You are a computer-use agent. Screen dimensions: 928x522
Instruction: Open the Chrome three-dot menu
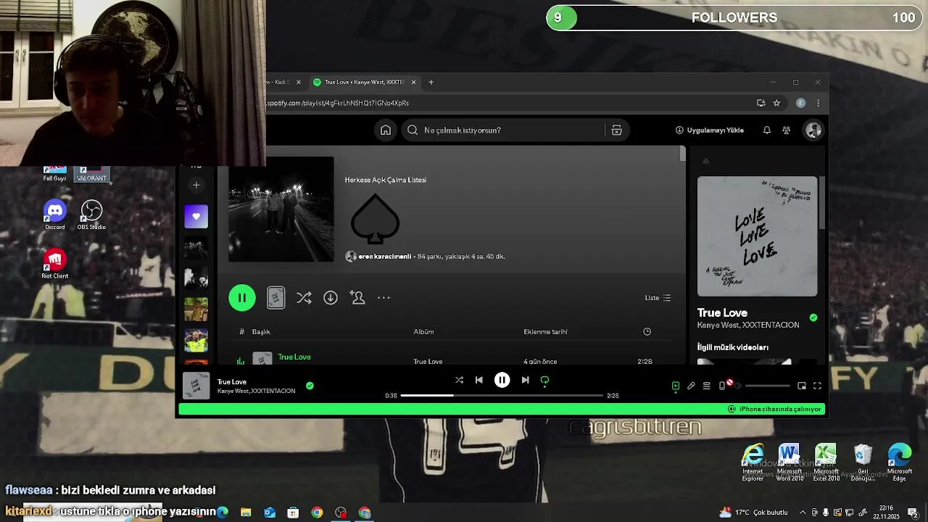click(x=818, y=103)
